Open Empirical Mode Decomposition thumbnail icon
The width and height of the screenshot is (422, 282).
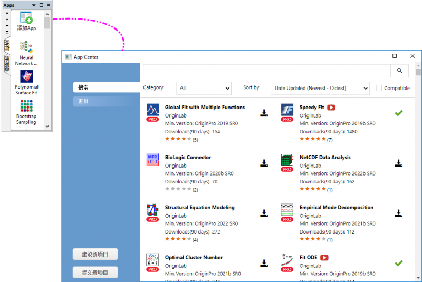tap(287, 210)
